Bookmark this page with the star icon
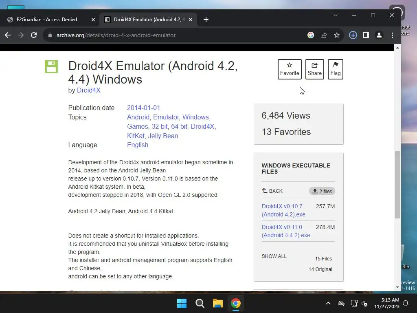417x313 pixels. [x=337, y=35]
